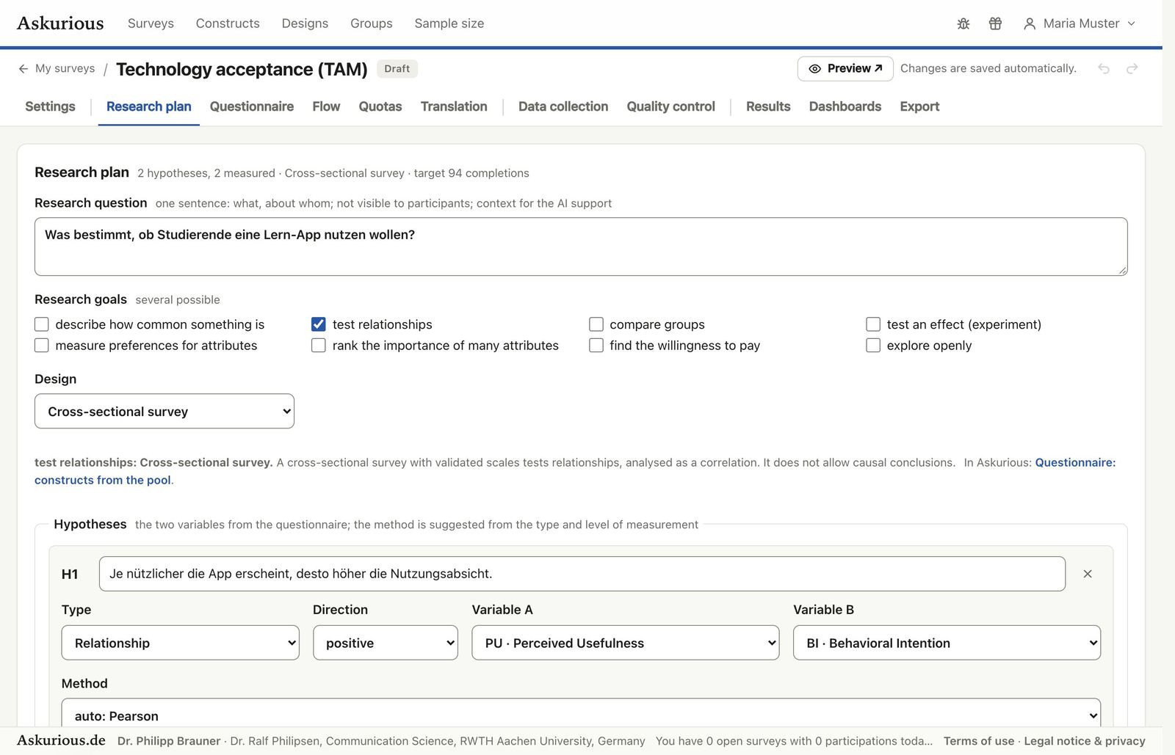1175x755 pixels.
Task: Open Maria Muster user menu
Action: [x=1080, y=23]
